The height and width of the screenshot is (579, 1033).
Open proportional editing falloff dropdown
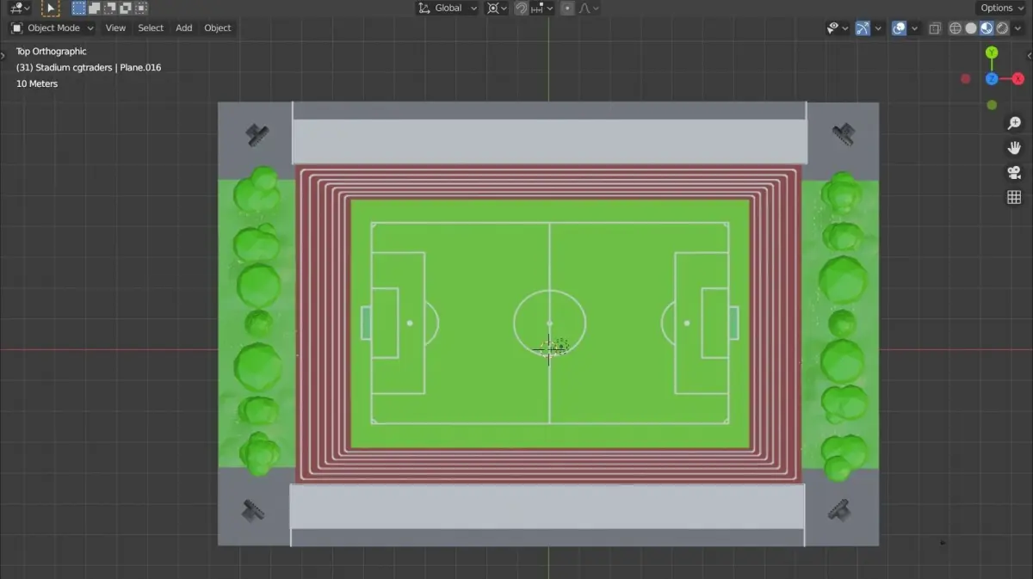(x=589, y=8)
